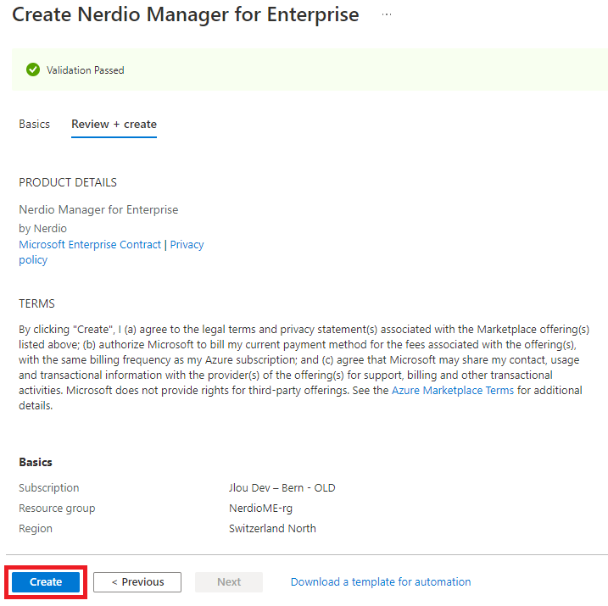Click the Create Nerdio Manager for Enterprise title

point(186,14)
